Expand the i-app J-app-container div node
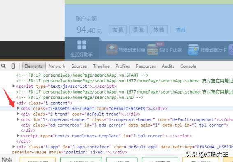233x162 pixels. 14,147
